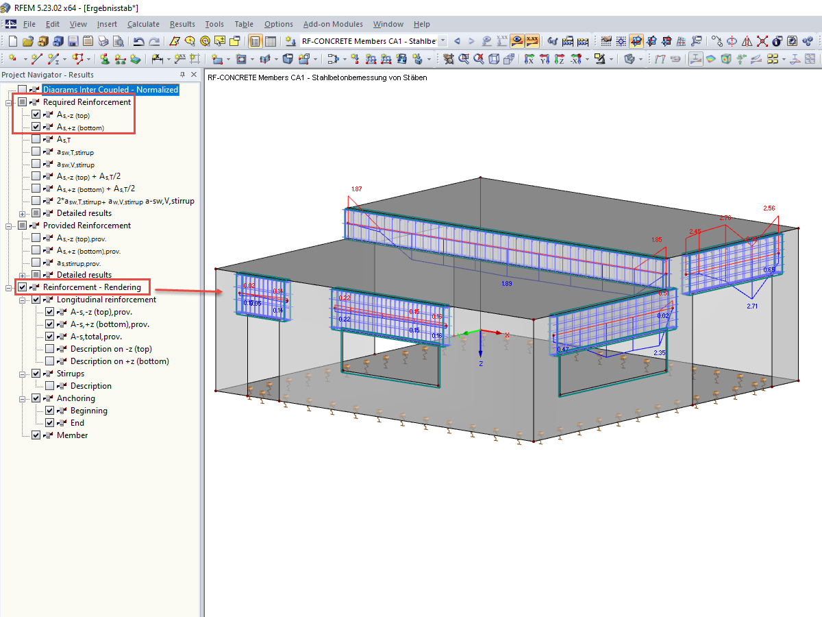This screenshot has height=617, width=822.
Task: Open the Options menu
Action: (x=278, y=24)
